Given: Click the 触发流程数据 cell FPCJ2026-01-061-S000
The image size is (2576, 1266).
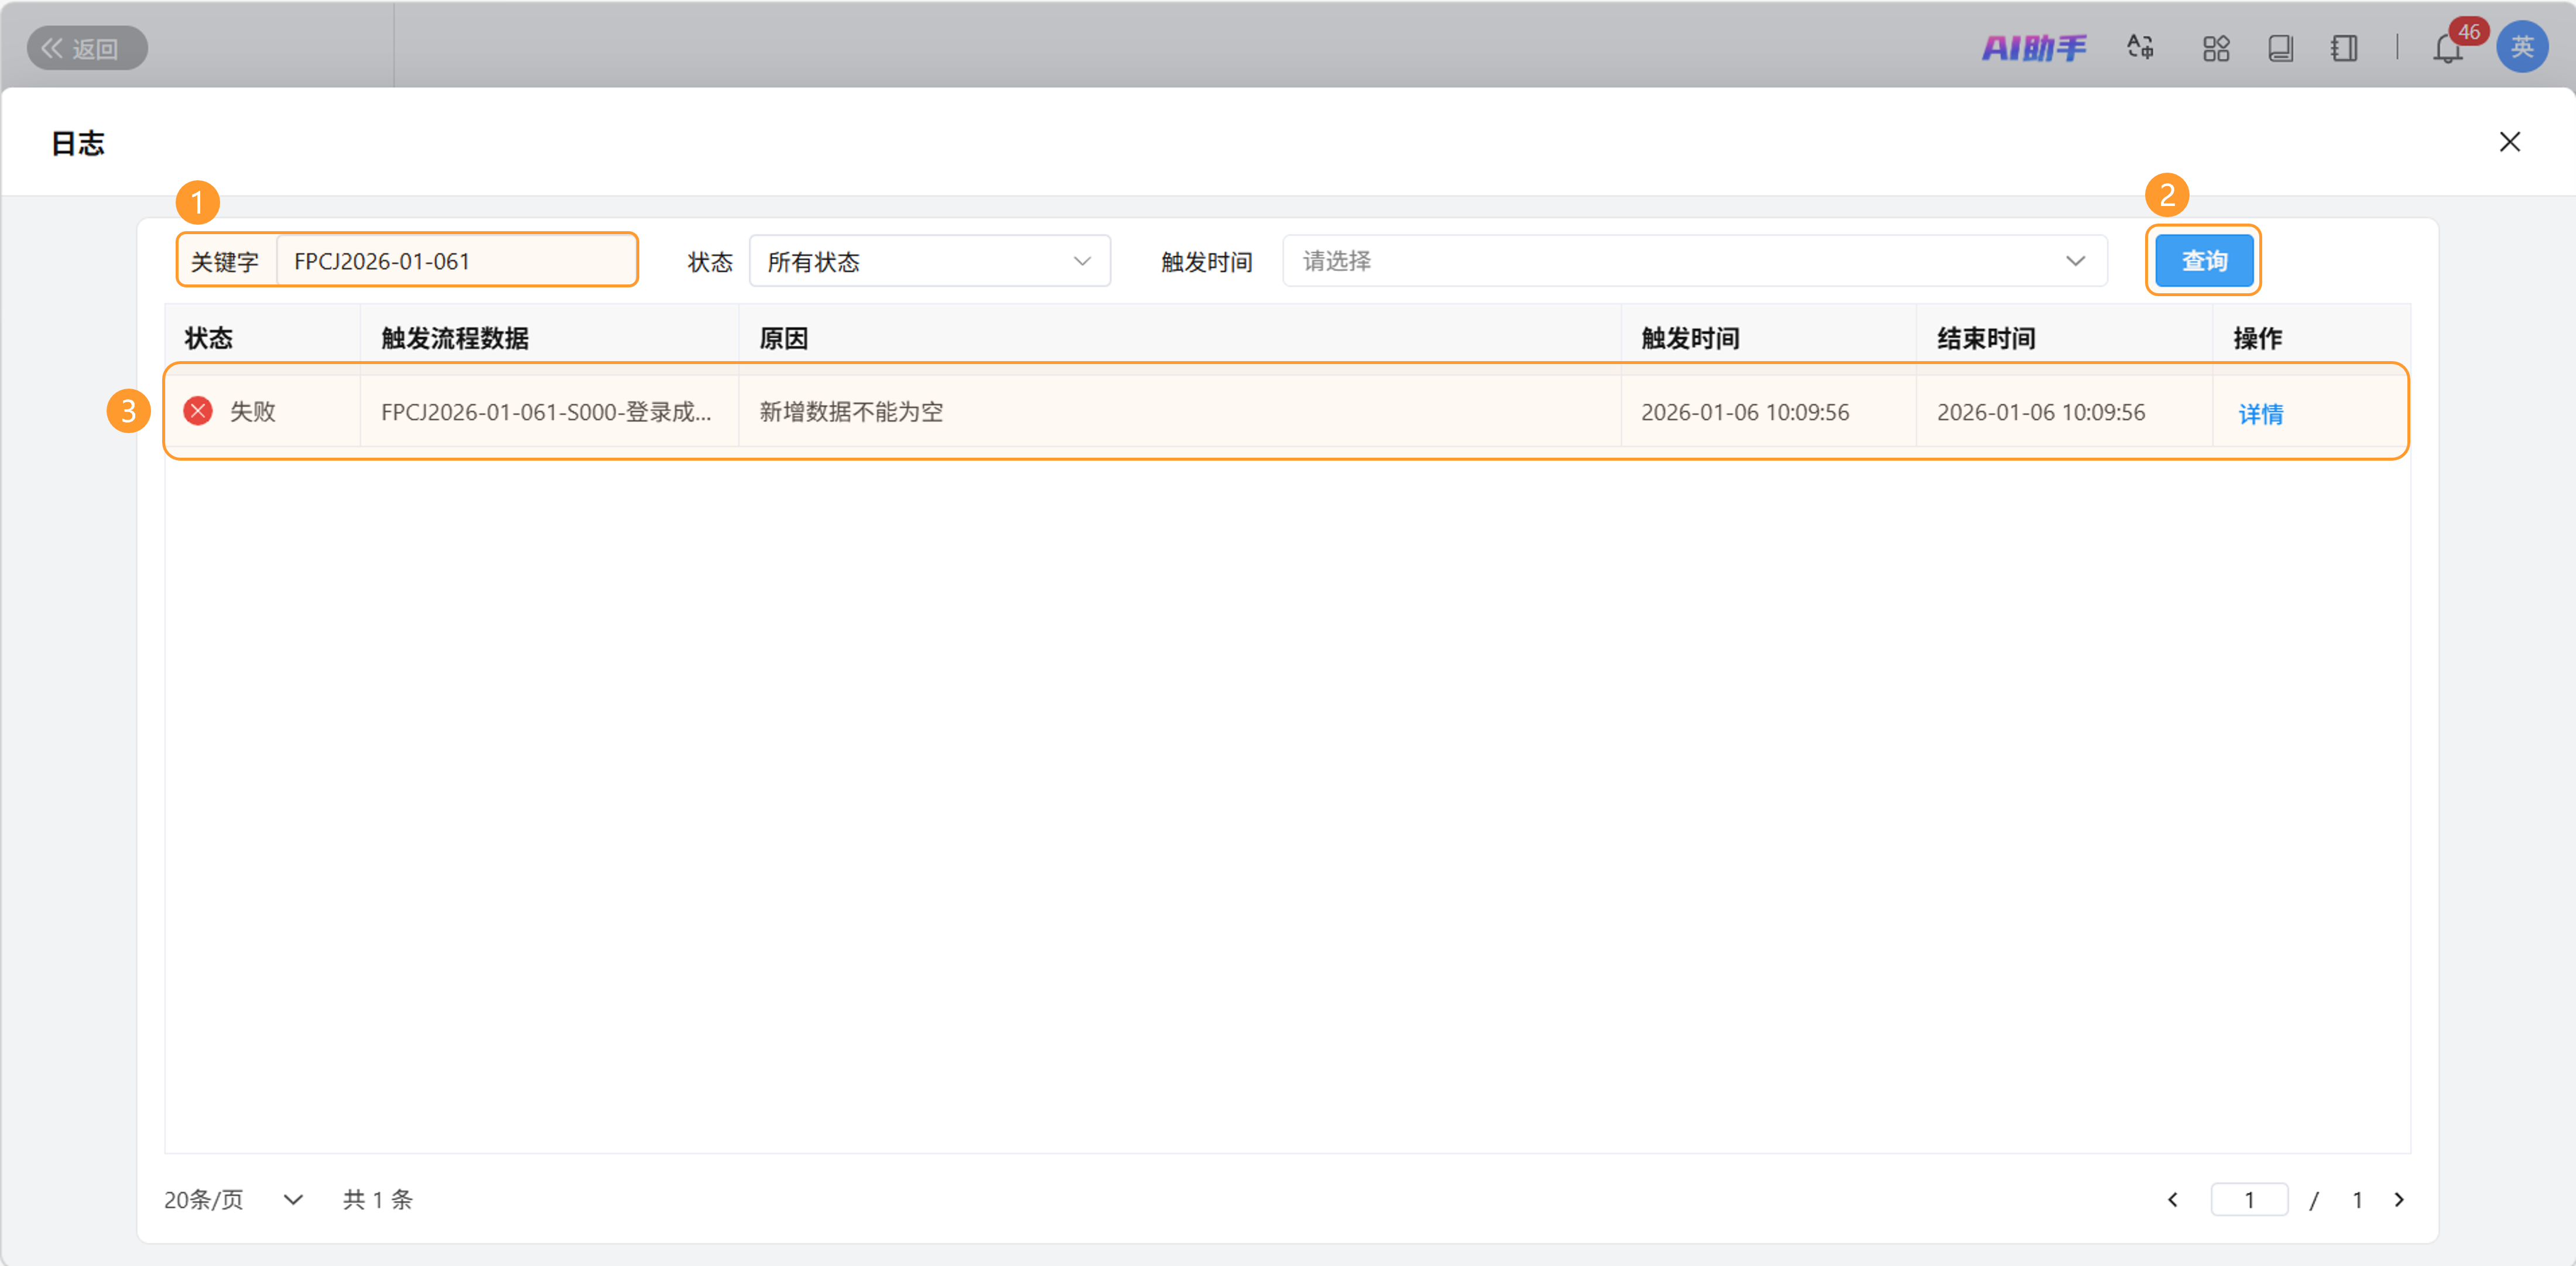Looking at the screenshot, I should coord(546,412).
